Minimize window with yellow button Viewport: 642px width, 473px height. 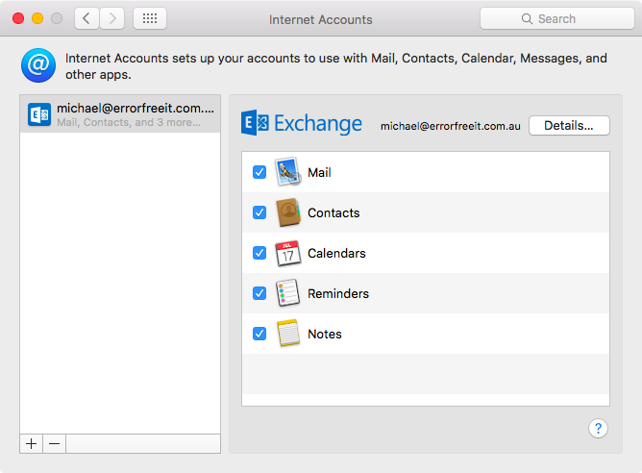point(37,18)
